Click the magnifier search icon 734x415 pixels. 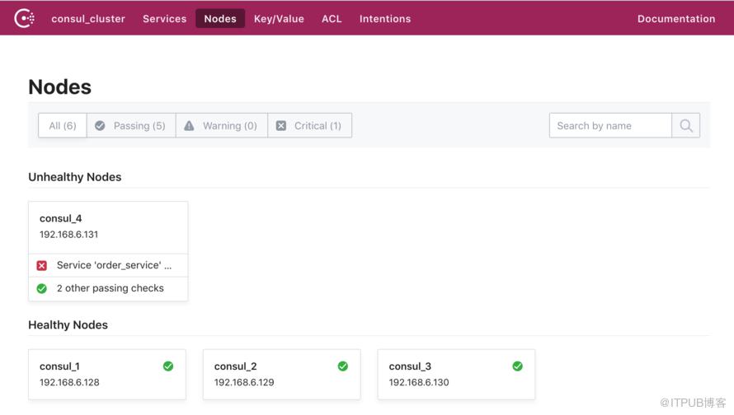tap(686, 126)
